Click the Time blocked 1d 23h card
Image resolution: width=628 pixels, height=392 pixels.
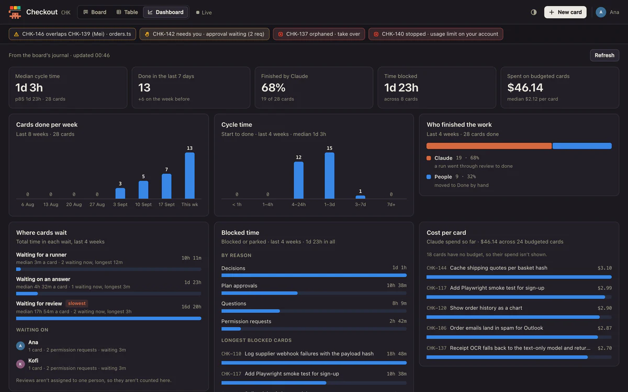point(437,87)
